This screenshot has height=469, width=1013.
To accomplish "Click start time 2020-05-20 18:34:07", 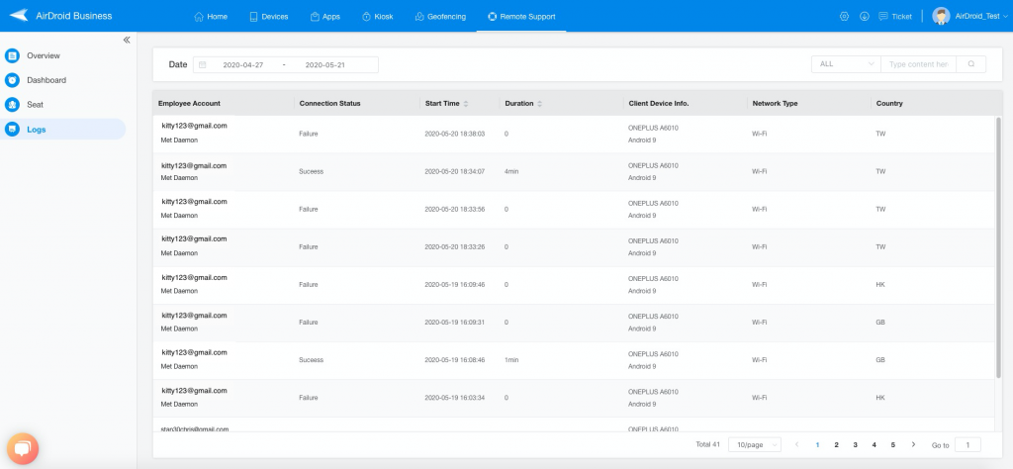I will point(455,171).
